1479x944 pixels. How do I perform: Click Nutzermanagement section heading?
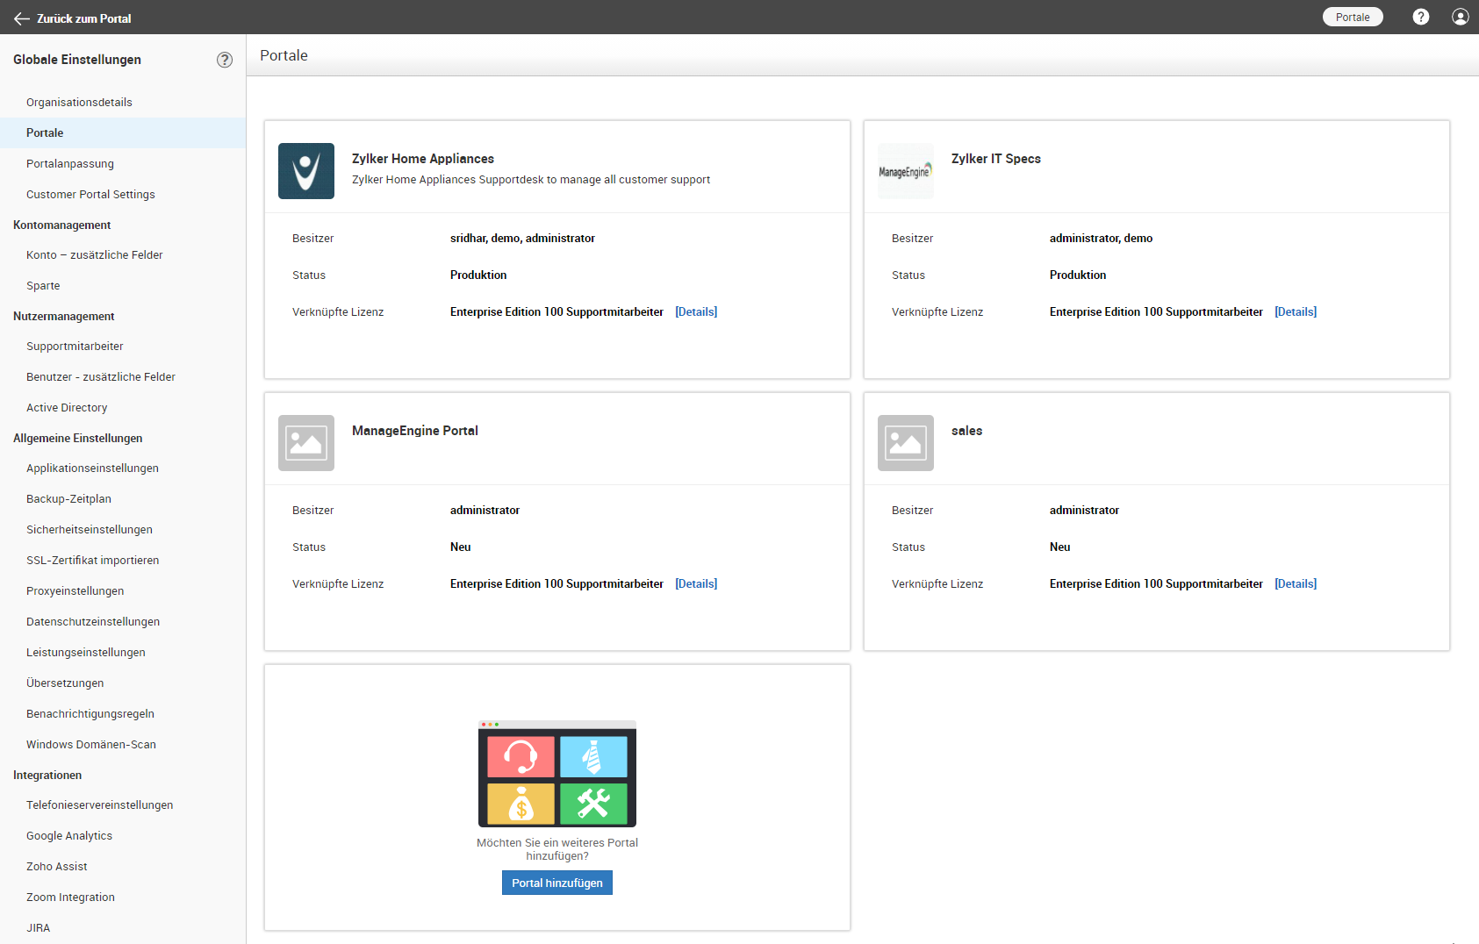pos(64,317)
